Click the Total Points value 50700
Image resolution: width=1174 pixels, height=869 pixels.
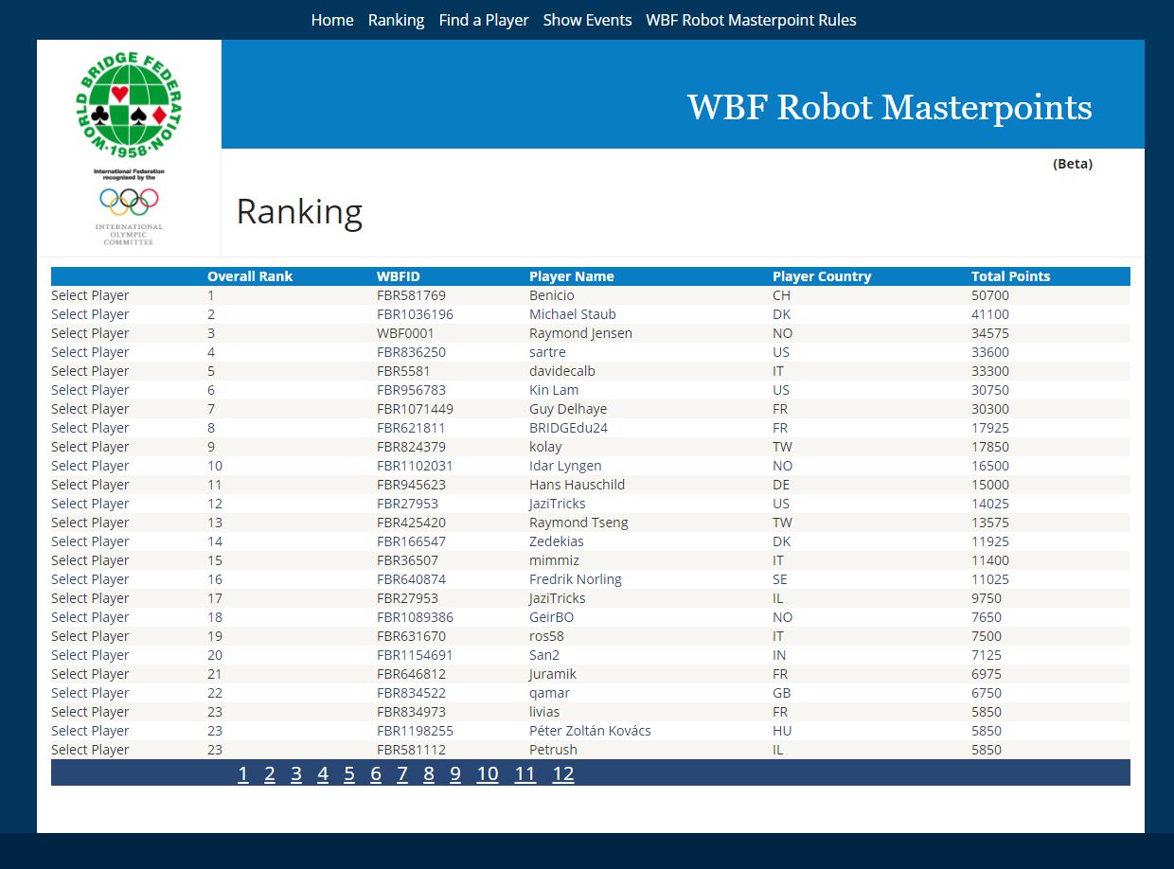point(990,295)
